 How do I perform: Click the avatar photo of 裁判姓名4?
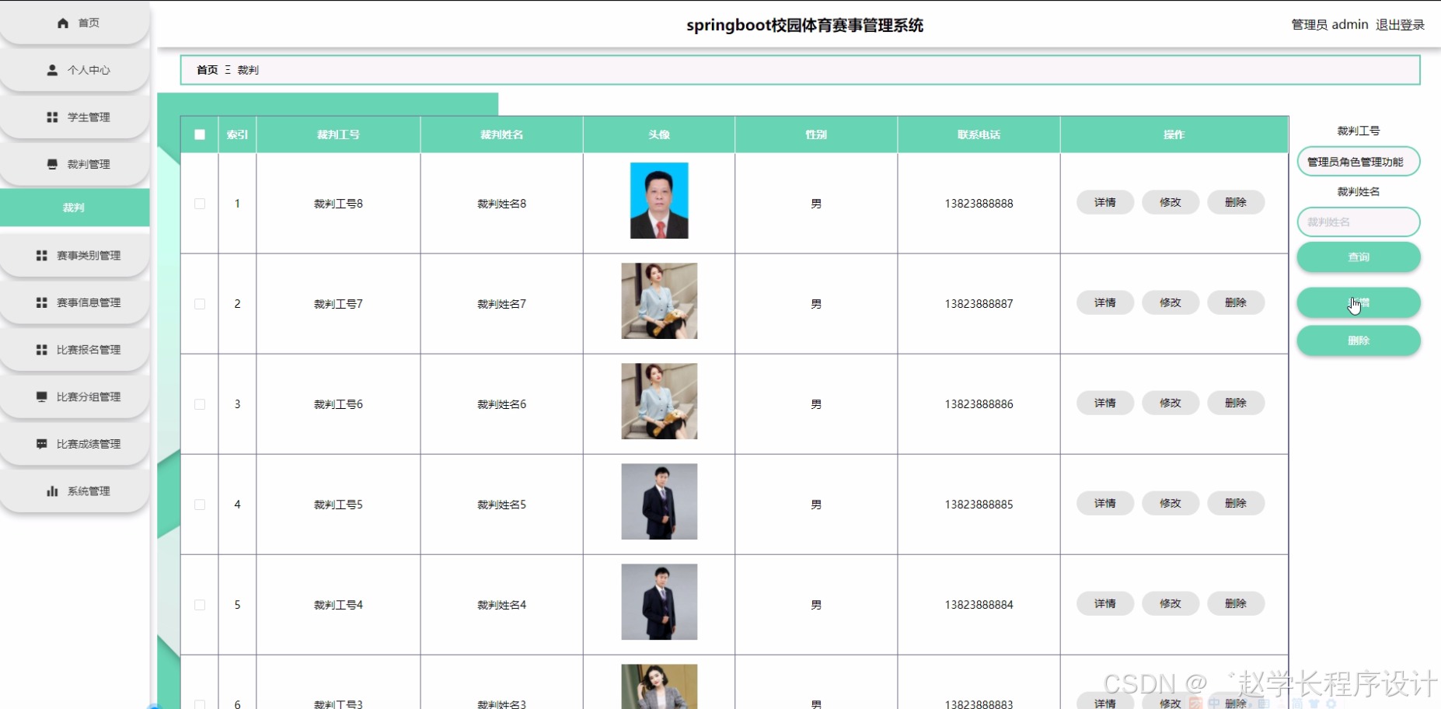(x=659, y=602)
